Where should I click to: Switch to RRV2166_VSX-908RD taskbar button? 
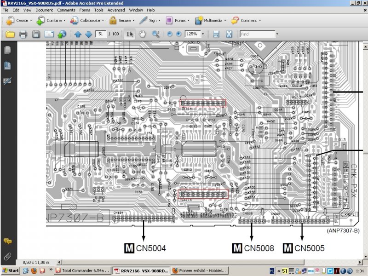(x=141, y=270)
